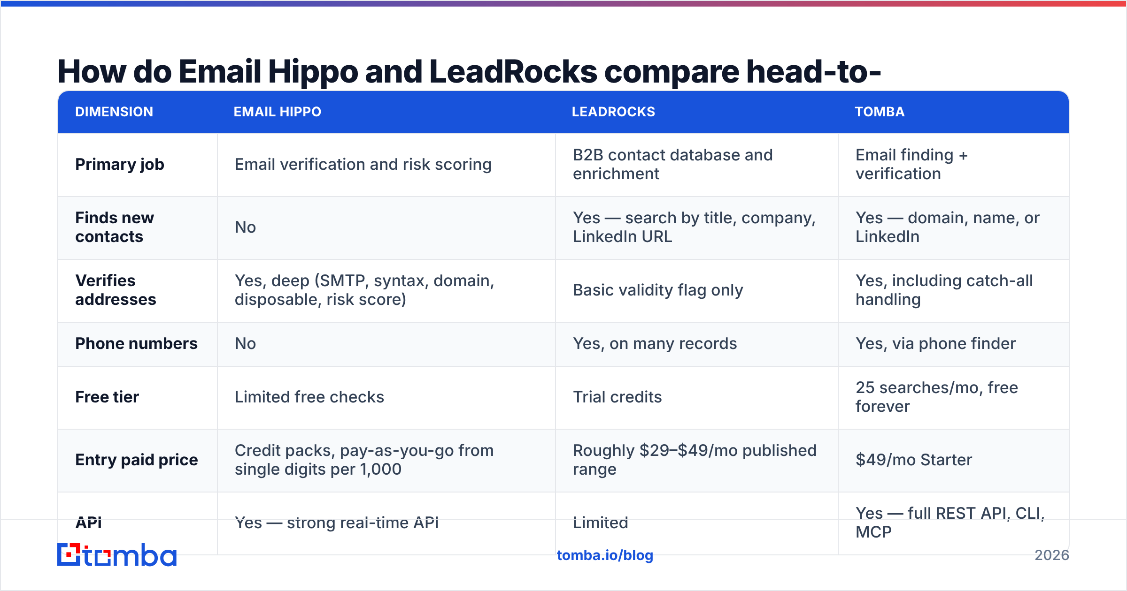Select the 'Entry paid price' row label

click(137, 460)
